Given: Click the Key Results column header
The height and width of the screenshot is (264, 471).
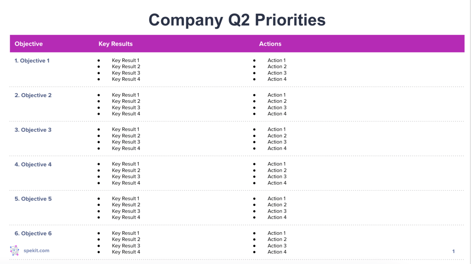Looking at the screenshot, I should tap(115, 44).
